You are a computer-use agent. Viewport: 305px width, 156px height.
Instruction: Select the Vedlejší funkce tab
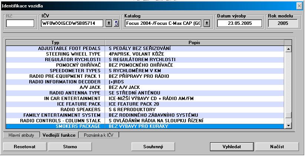(59, 135)
